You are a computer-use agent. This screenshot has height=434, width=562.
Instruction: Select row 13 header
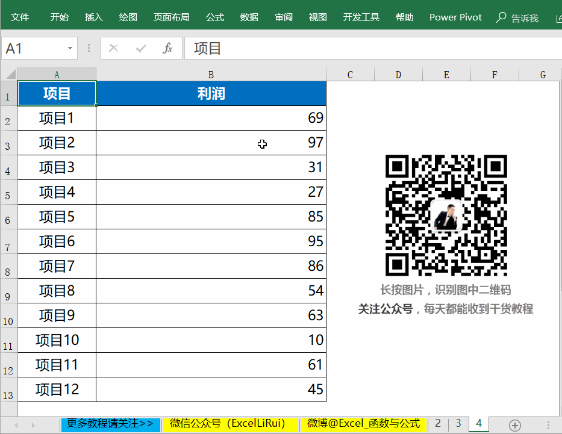tap(8, 389)
